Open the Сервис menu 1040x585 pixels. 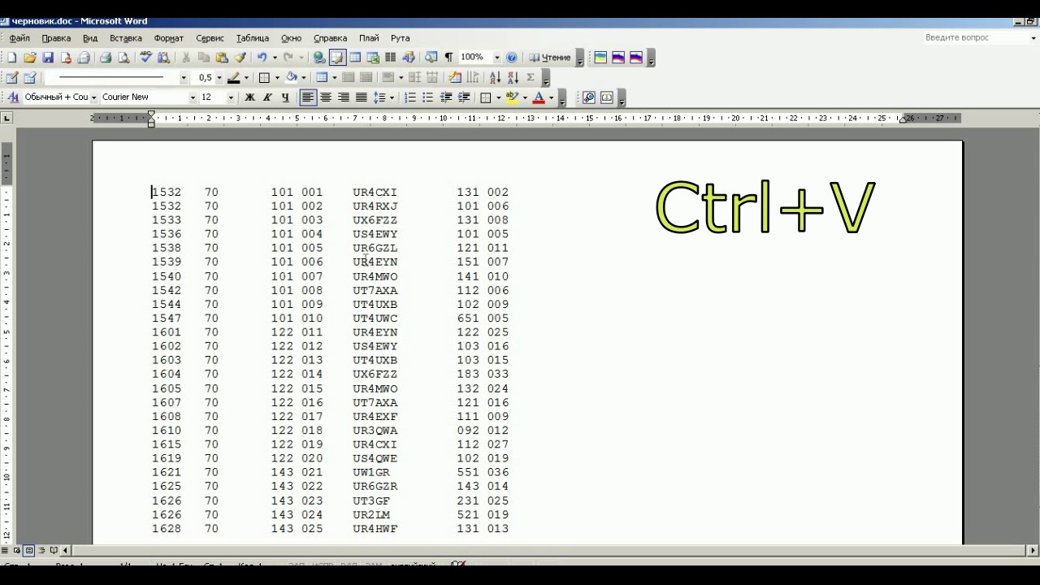(210, 38)
